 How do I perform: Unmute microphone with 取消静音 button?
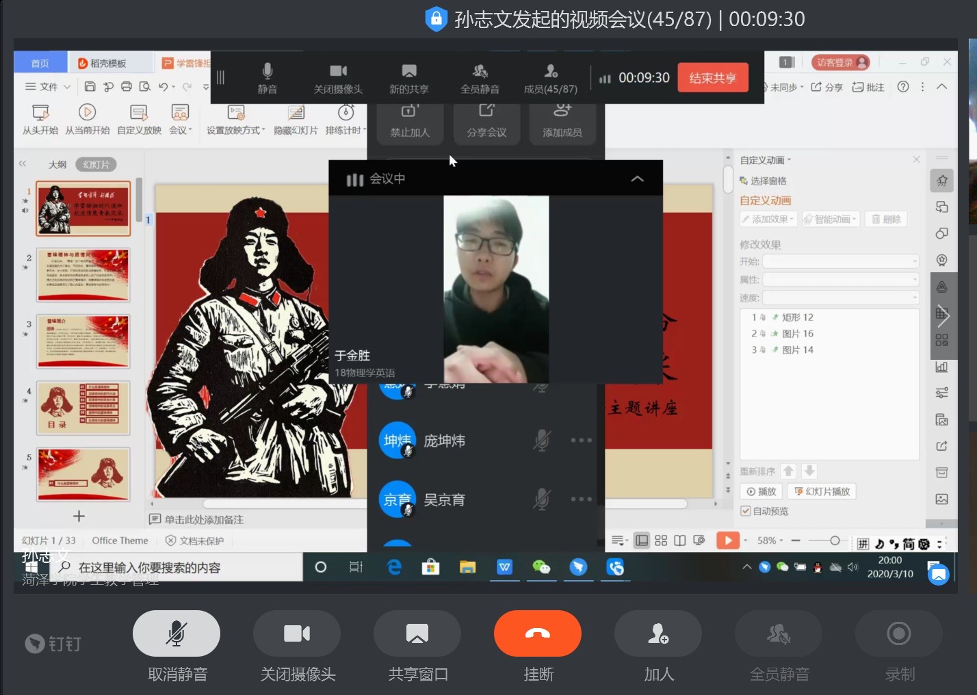pyautogui.click(x=177, y=633)
